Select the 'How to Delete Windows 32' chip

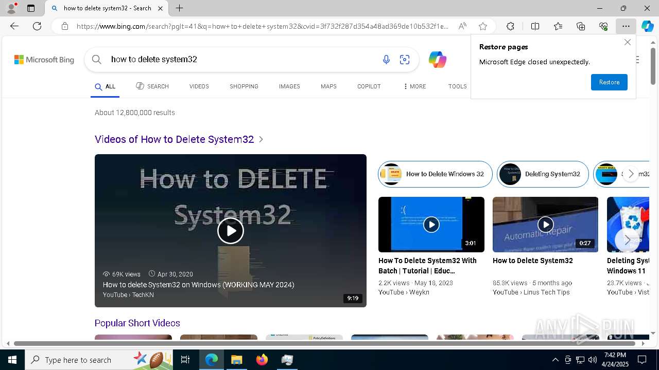[x=435, y=174]
